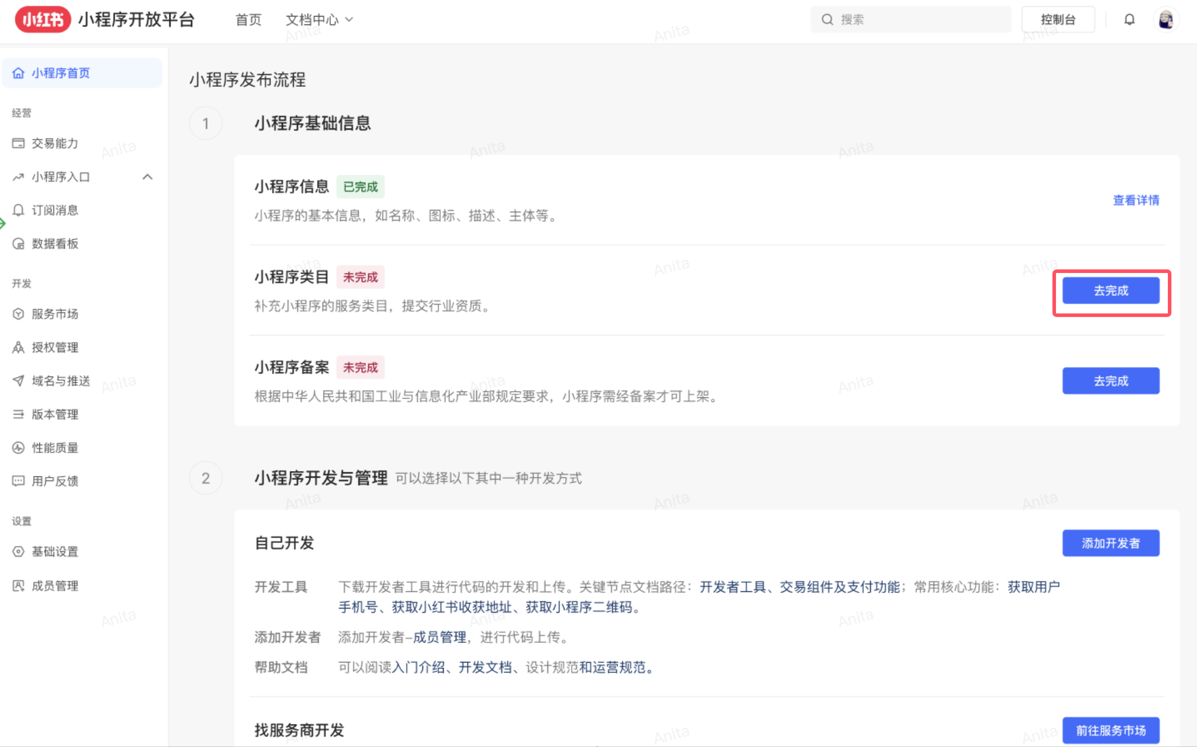Image resolution: width=1197 pixels, height=747 pixels.
Task: Open the 交易能力 sidebar section
Action: click(x=54, y=143)
